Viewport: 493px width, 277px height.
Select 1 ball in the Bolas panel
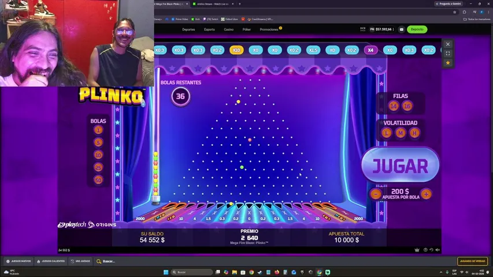[98, 130]
